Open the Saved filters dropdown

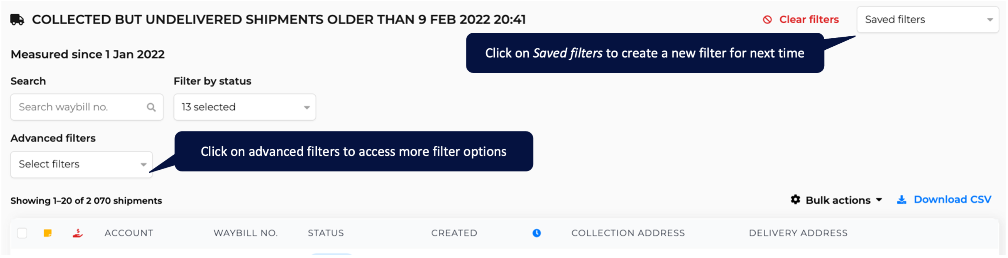[927, 20]
